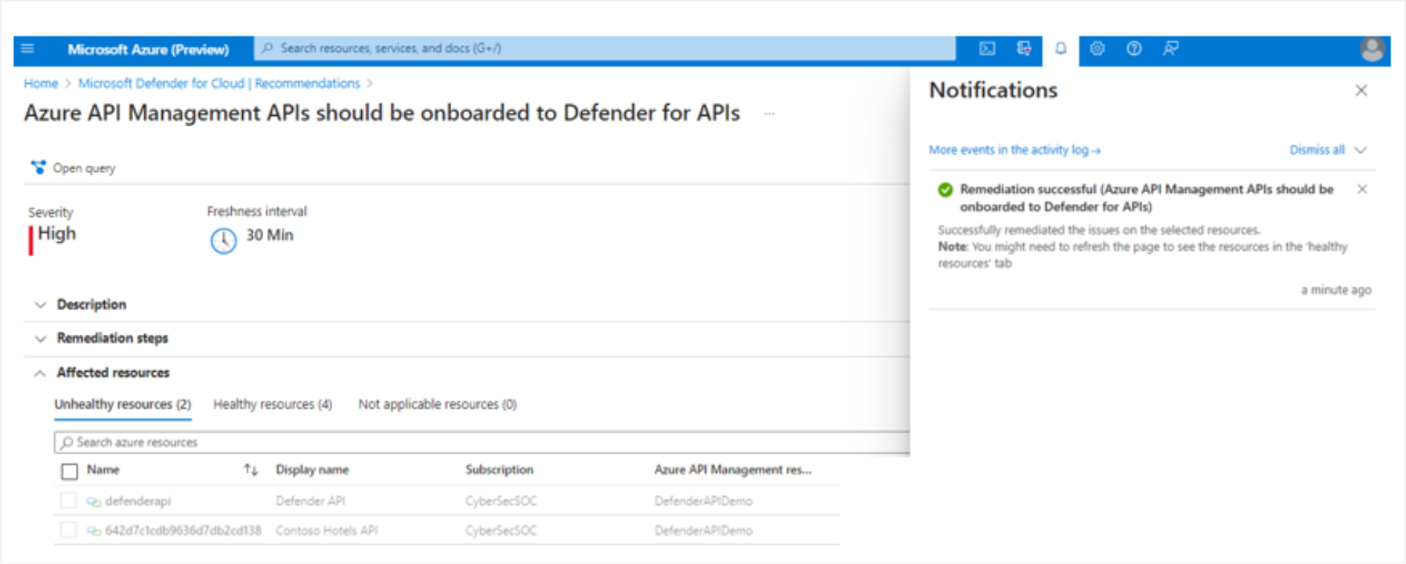Open portal settings gear
Image resolution: width=1406 pixels, height=564 pixels.
(1097, 49)
